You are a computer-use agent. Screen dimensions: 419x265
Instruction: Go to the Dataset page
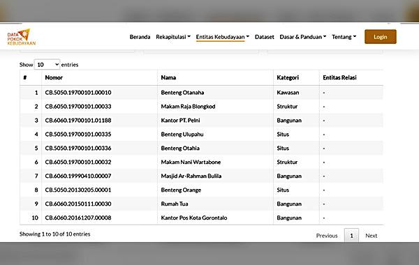pos(264,37)
